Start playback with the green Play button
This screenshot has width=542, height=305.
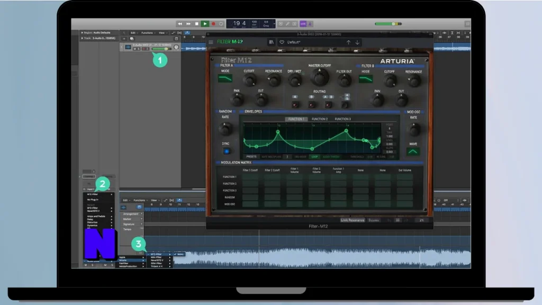tap(205, 24)
